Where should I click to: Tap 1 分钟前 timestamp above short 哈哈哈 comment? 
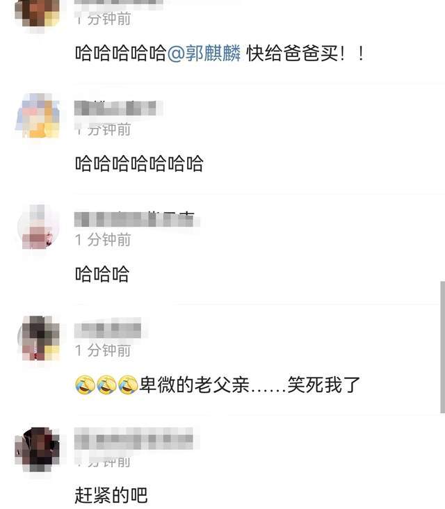(103, 240)
